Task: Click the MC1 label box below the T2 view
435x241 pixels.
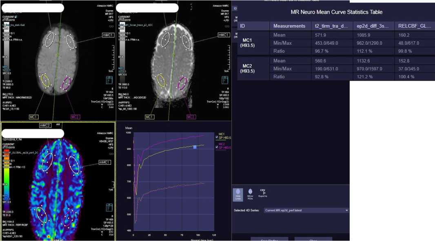Action: pyautogui.click(x=33, y=117)
